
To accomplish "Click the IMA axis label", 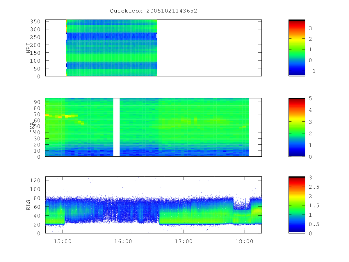I will pyautogui.click(x=32, y=128).
